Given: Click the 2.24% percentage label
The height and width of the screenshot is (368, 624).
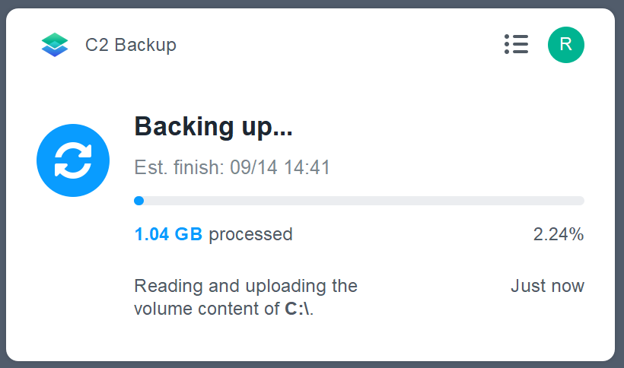Looking at the screenshot, I should (559, 234).
